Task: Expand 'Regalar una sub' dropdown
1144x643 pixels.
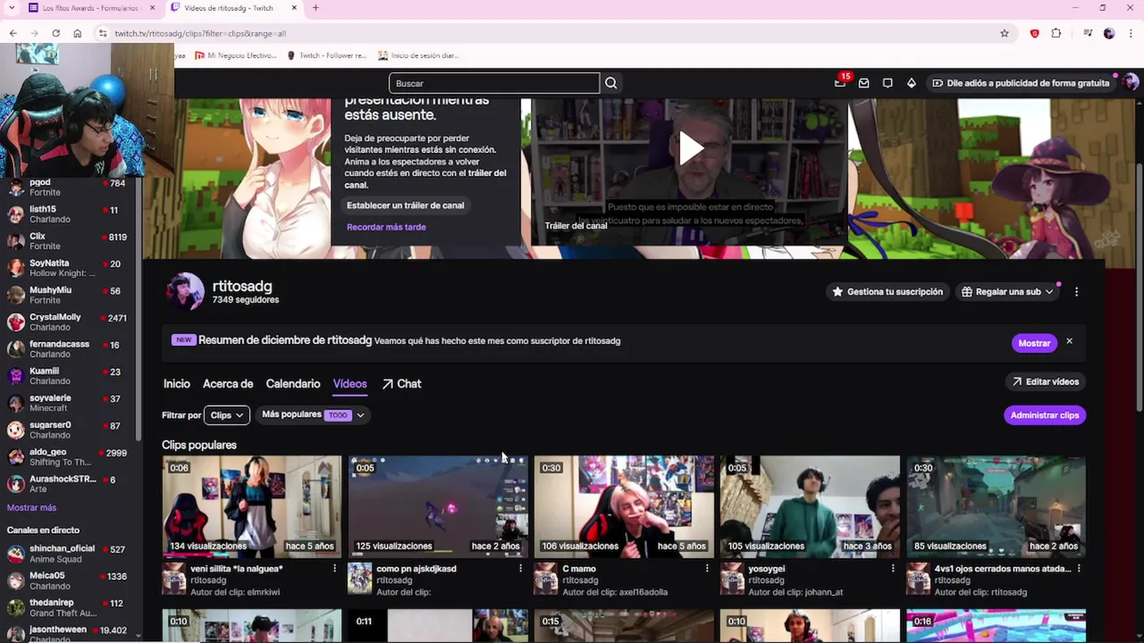Action: coord(1007,292)
